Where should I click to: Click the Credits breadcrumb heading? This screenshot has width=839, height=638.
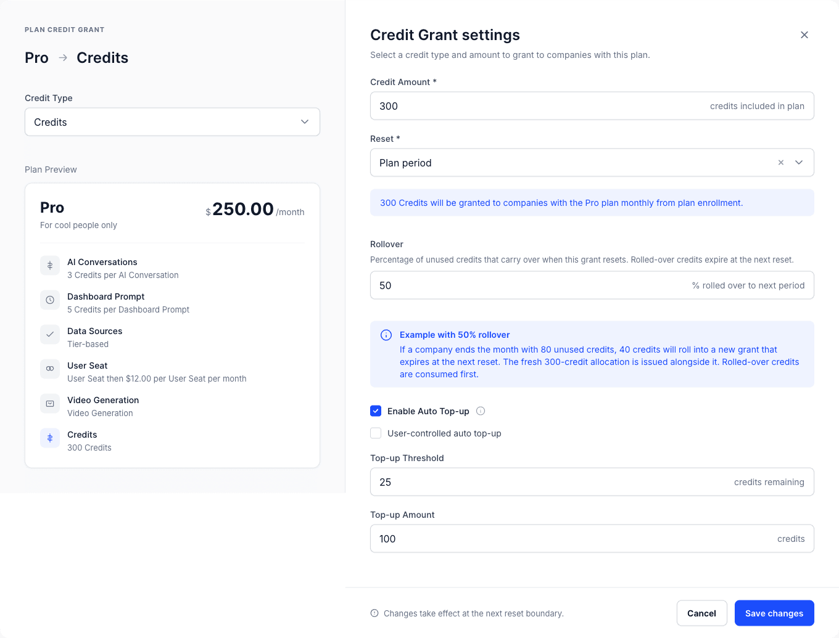tap(102, 58)
